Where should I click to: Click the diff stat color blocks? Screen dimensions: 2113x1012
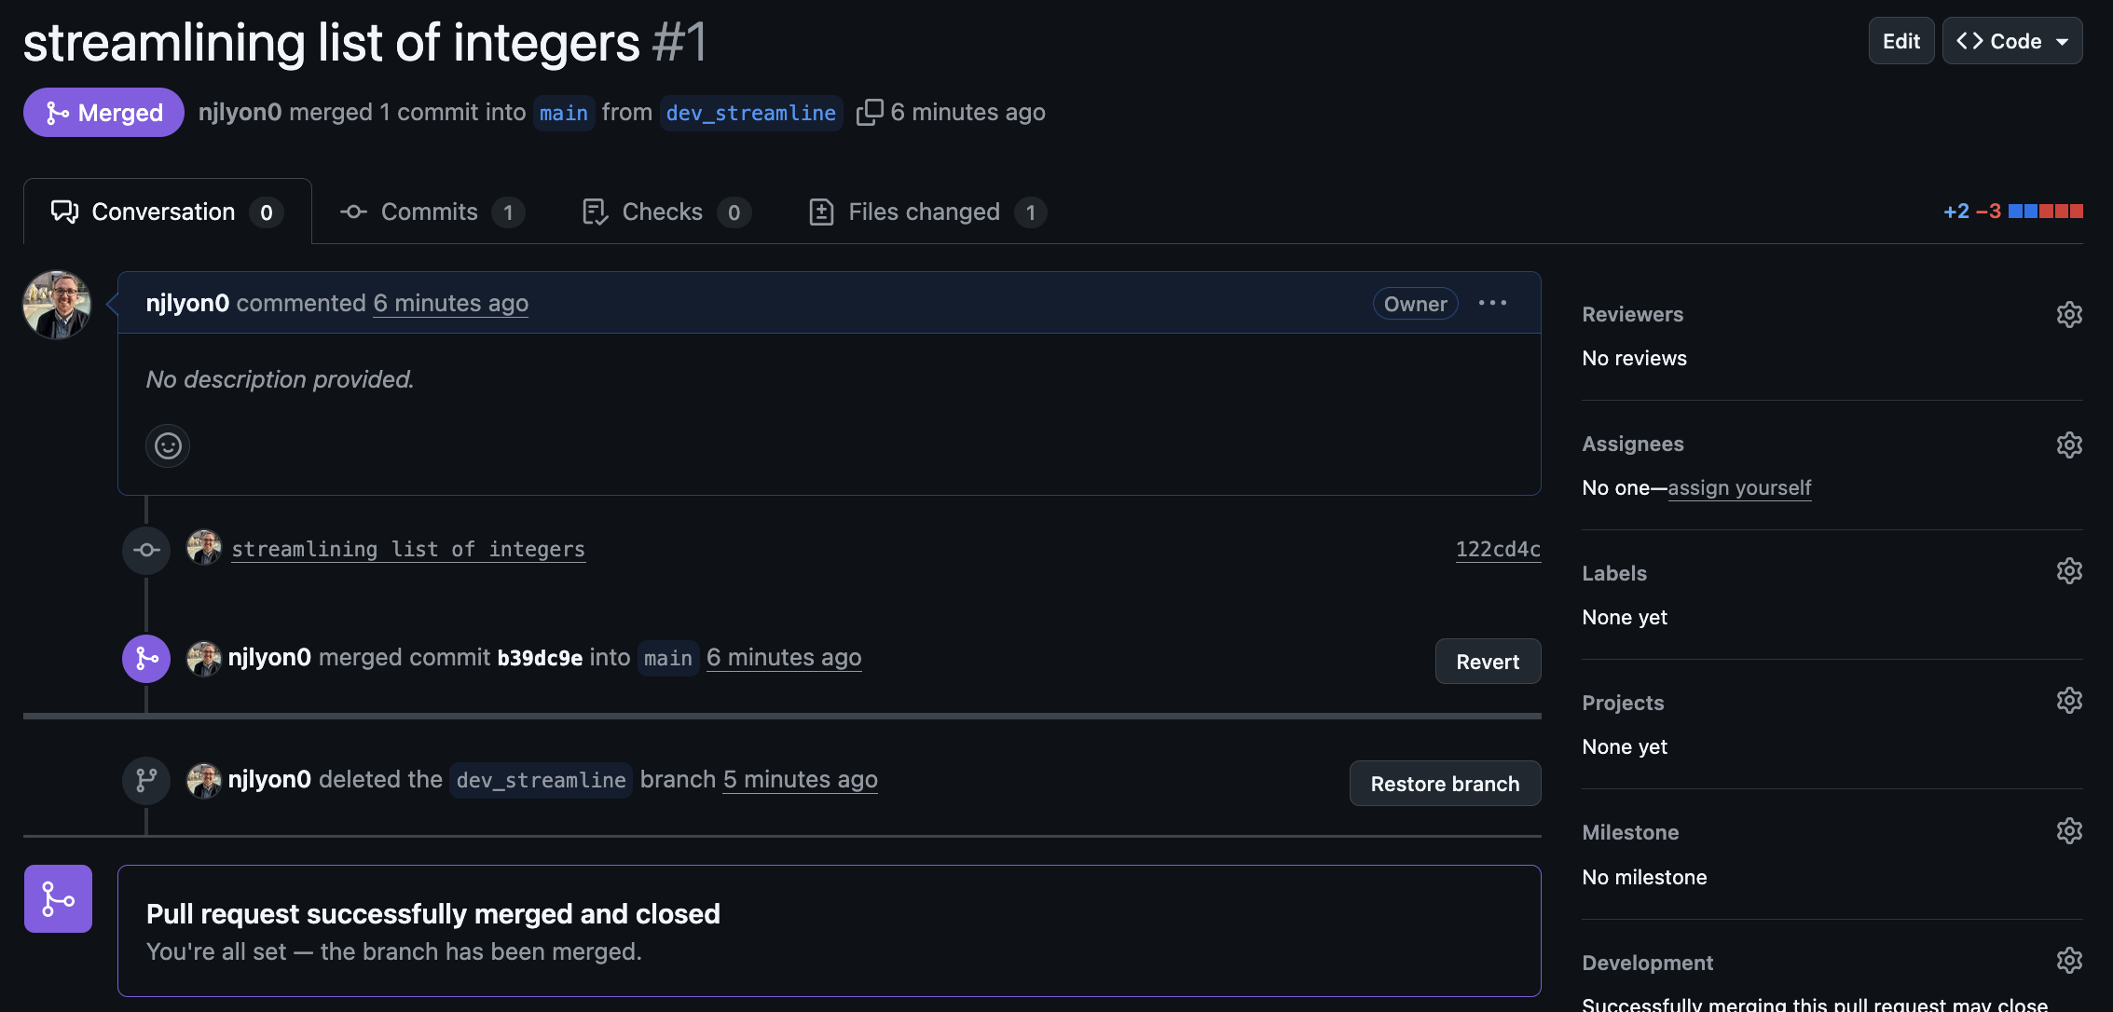tap(2047, 211)
